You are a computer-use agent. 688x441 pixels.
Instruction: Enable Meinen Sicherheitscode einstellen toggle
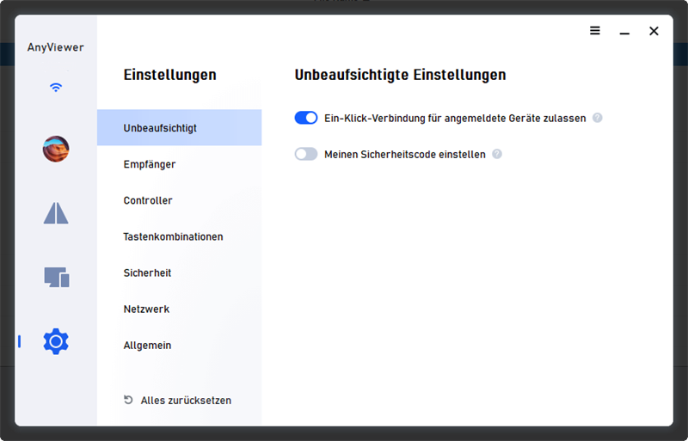pos(306,155)
